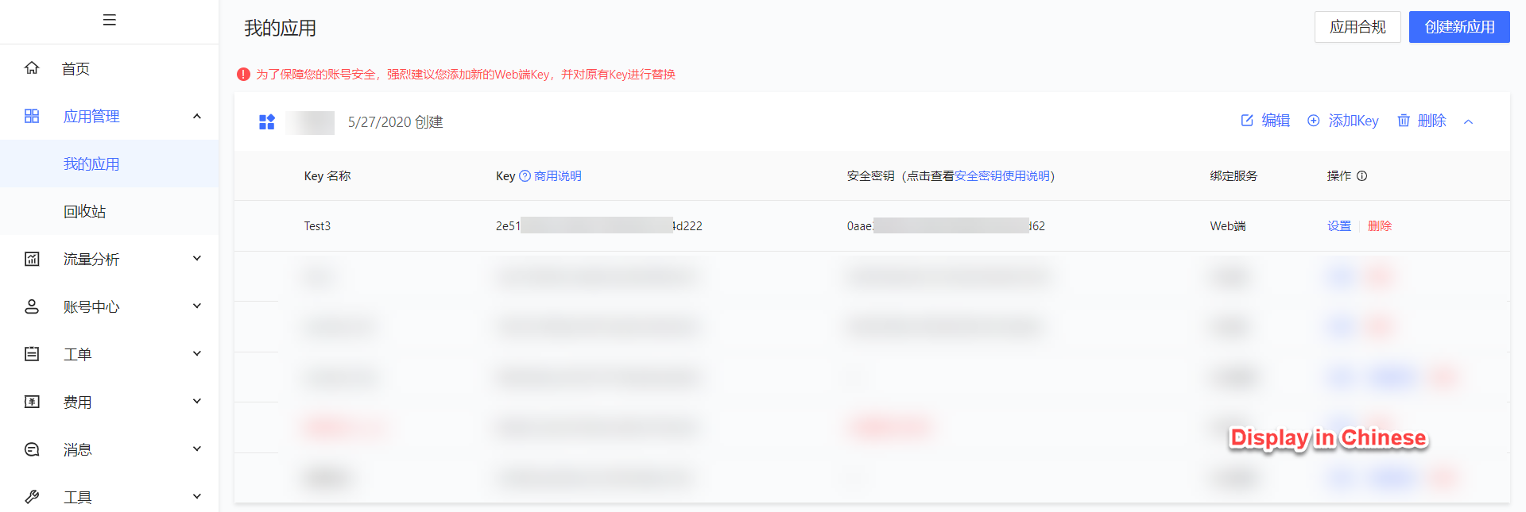
Task: Expand the 费用 menu arrow
Action: [197, 402]
